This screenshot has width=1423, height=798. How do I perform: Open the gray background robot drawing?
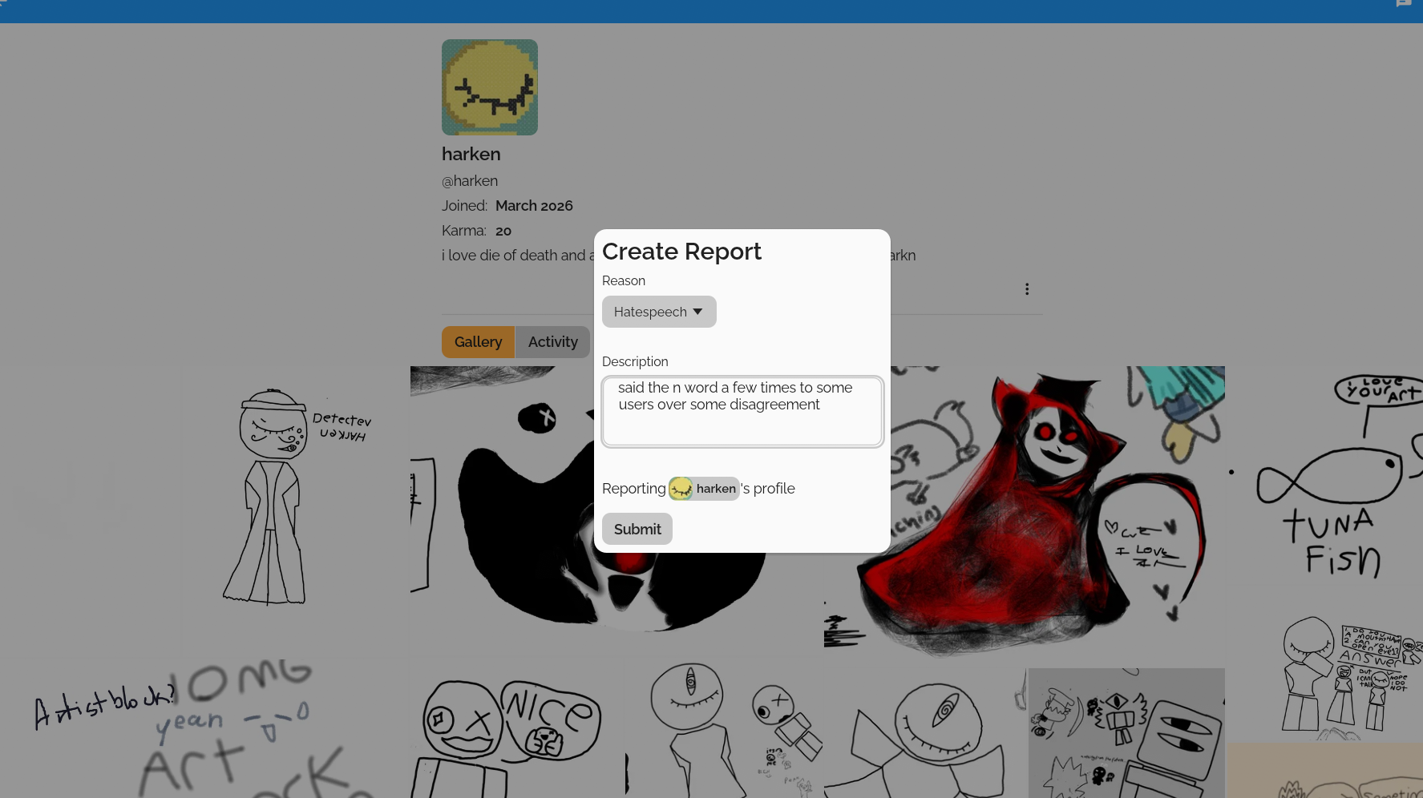tap(1126, 733)
